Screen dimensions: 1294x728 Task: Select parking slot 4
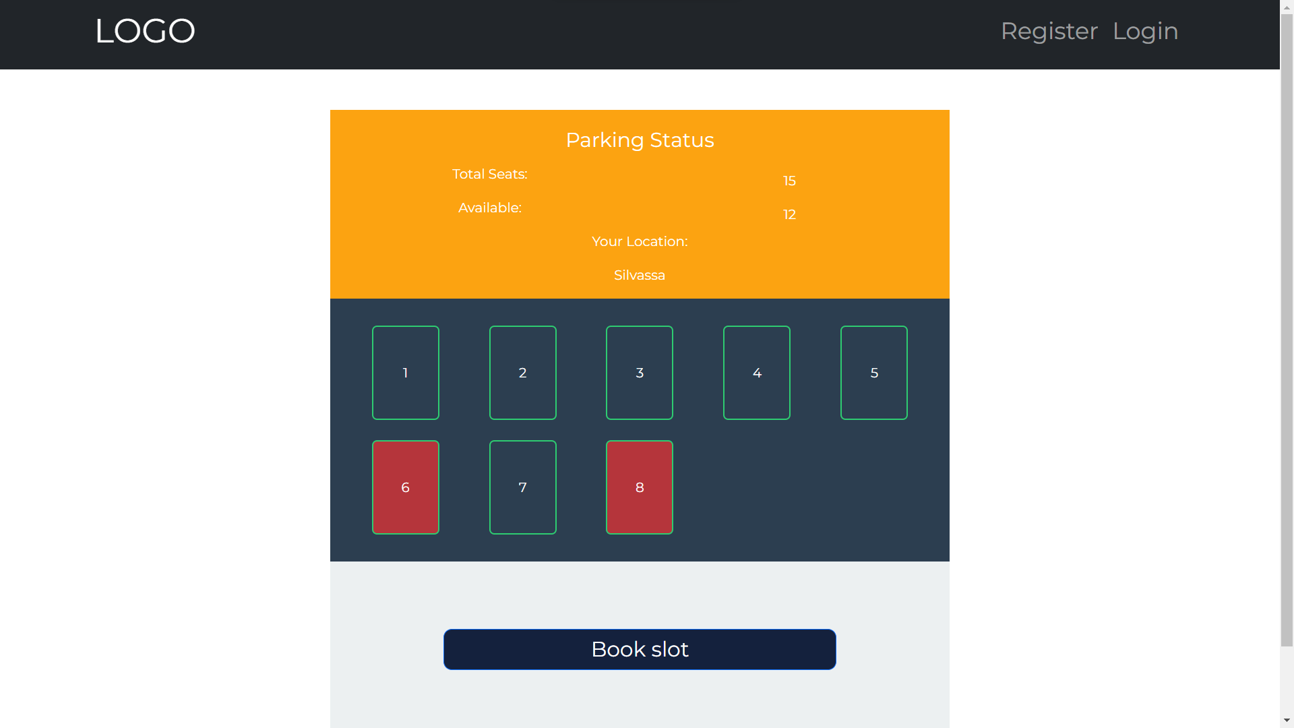[756, 373]
